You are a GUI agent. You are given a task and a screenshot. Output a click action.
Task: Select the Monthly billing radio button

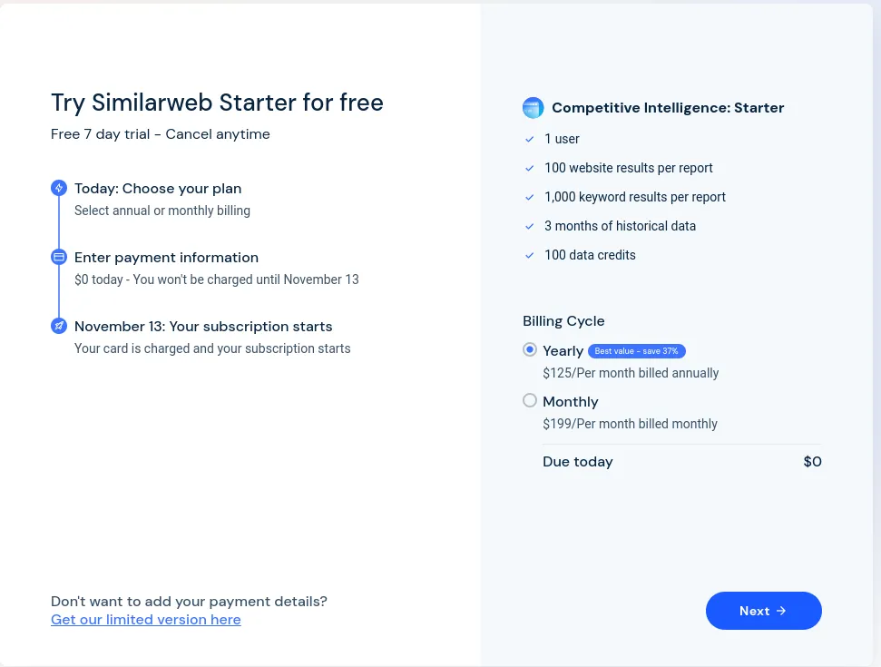point(529,400)
